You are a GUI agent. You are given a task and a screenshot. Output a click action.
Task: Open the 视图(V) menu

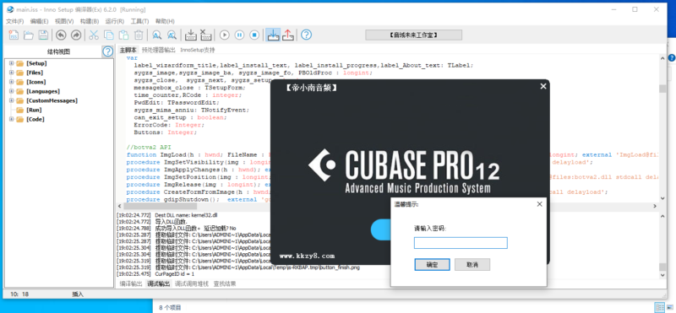(x=64, y=21)
